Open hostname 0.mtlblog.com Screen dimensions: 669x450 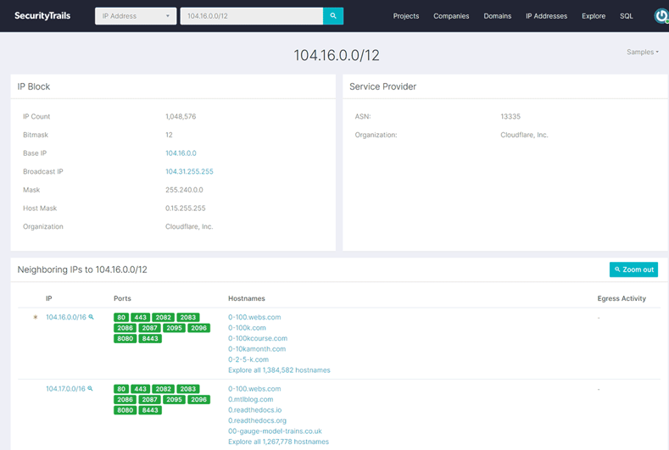(250, 399)
